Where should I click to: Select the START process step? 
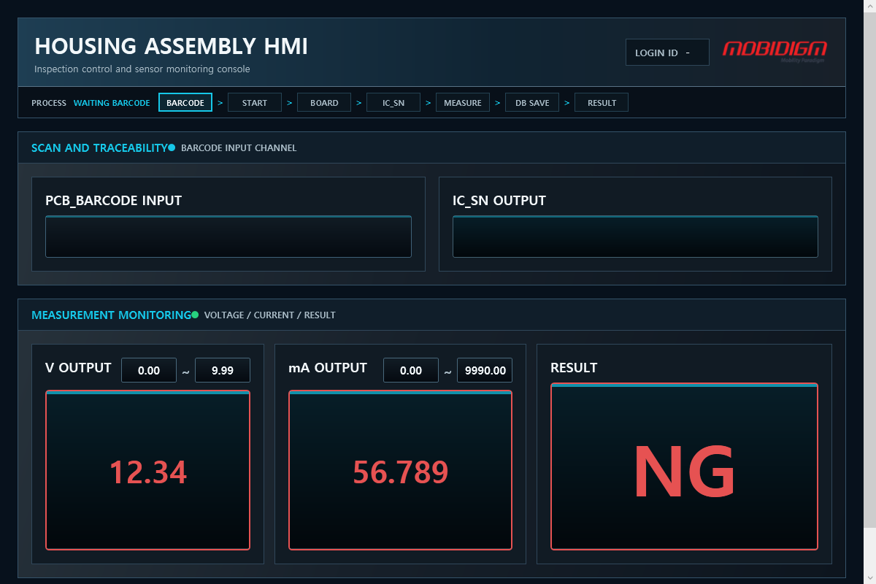[x=255, y=103]
